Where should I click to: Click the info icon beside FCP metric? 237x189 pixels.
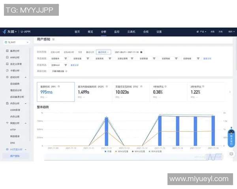[x=107, y=86]
